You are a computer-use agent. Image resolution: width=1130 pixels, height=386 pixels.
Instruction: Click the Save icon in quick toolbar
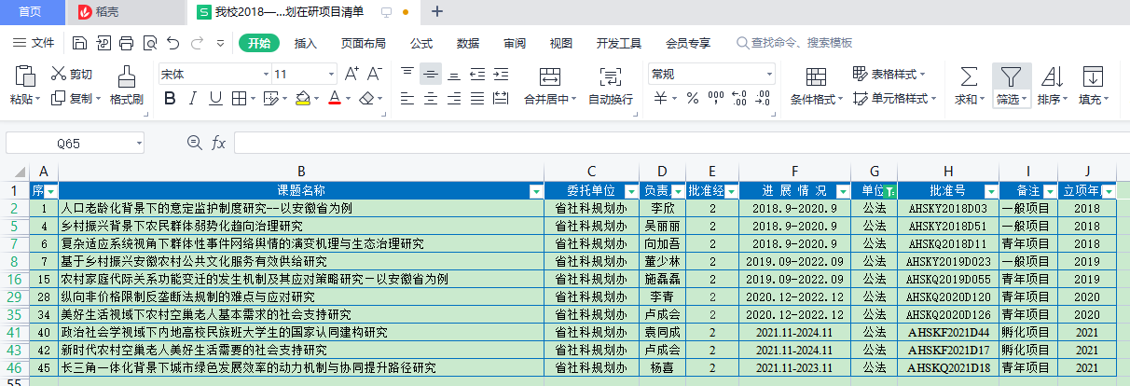tap(79, 43)
